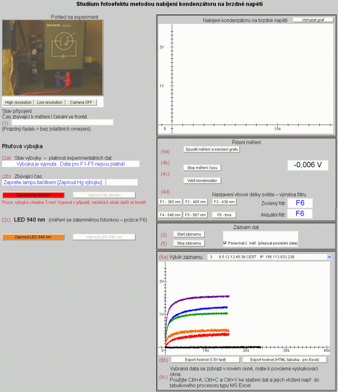The image size is (338, 392).
Task: Open the Výběr záznamu dropdown
Action: point(270,257)
